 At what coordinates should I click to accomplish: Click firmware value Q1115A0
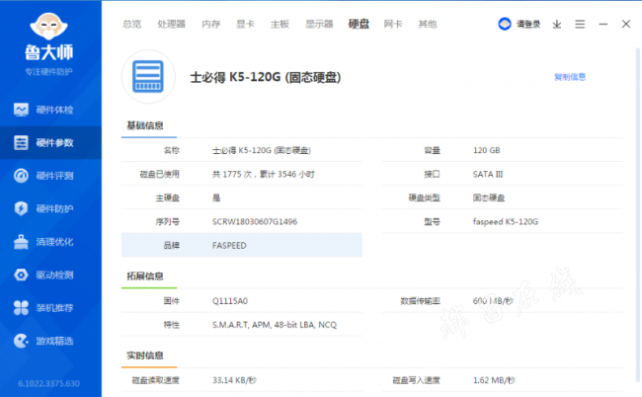click(230, 301)
